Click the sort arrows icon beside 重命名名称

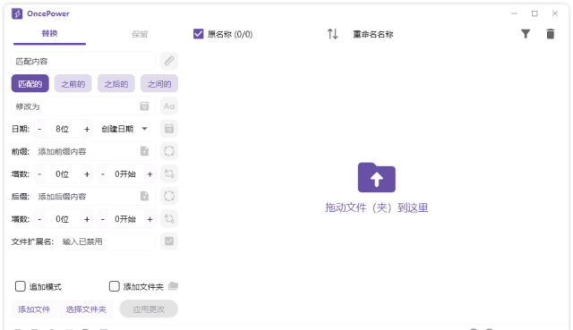(332, 34)
